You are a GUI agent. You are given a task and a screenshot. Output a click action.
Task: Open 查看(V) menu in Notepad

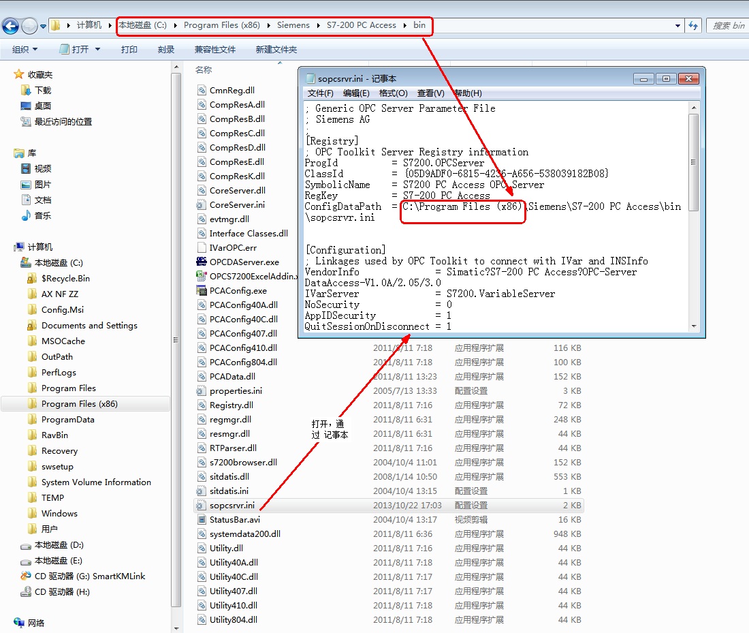click(x=430, y=93)
